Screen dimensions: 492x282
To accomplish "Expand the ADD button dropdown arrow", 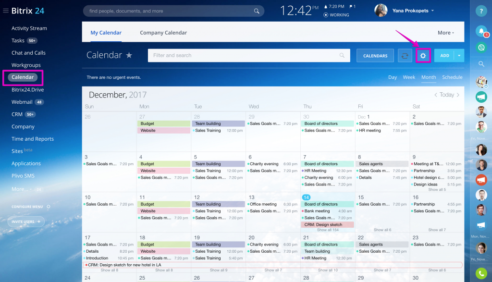I will [x=459, y=56].
